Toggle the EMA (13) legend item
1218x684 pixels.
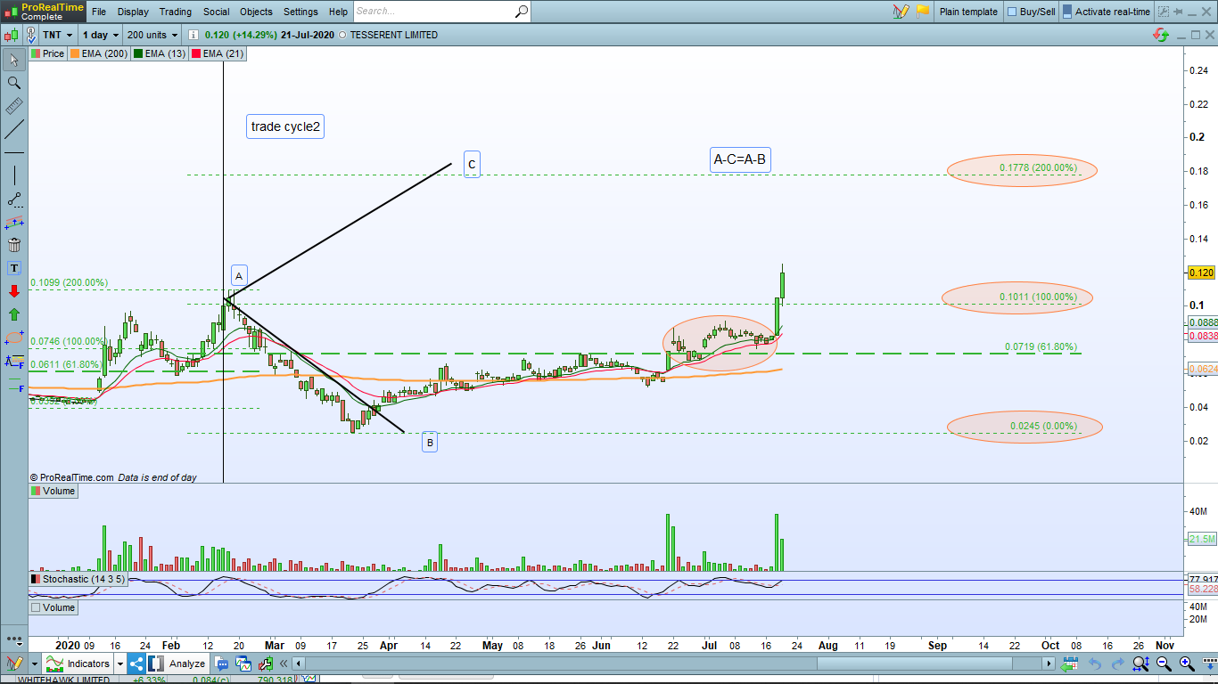point(160,53)
